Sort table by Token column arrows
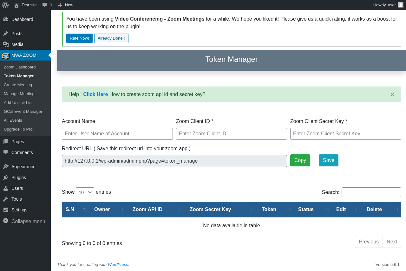 pyautogui.click(x=289, y=209)
